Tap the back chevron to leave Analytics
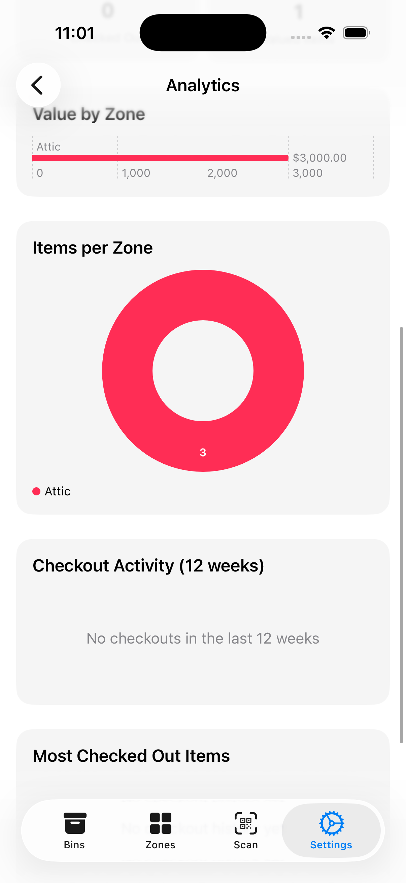This screenshot has width=406, height=883. [x=38, y=85]
